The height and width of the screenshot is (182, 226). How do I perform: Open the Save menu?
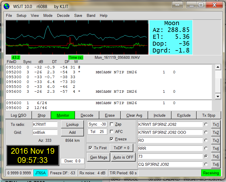click(x=78, y=16)
